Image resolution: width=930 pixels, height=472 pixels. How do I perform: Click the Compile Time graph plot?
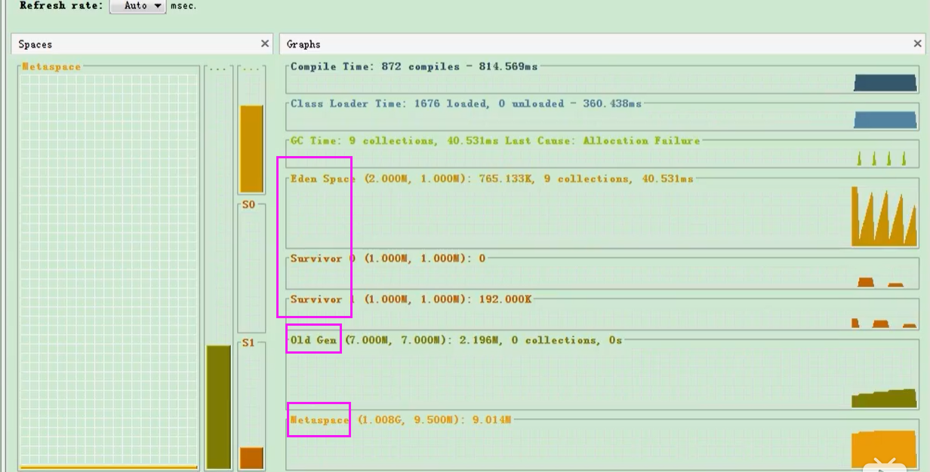pyautogui.click(x=885, y=82)
